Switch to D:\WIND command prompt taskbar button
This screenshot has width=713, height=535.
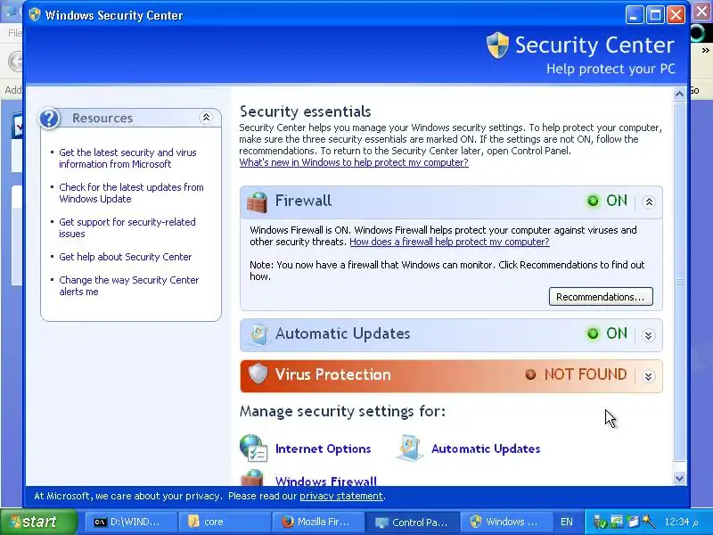tap(131, 522)
